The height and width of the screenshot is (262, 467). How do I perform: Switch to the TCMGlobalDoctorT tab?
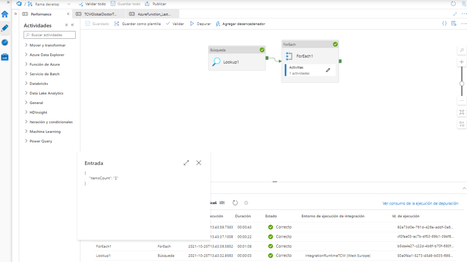(x=97, y=14)
